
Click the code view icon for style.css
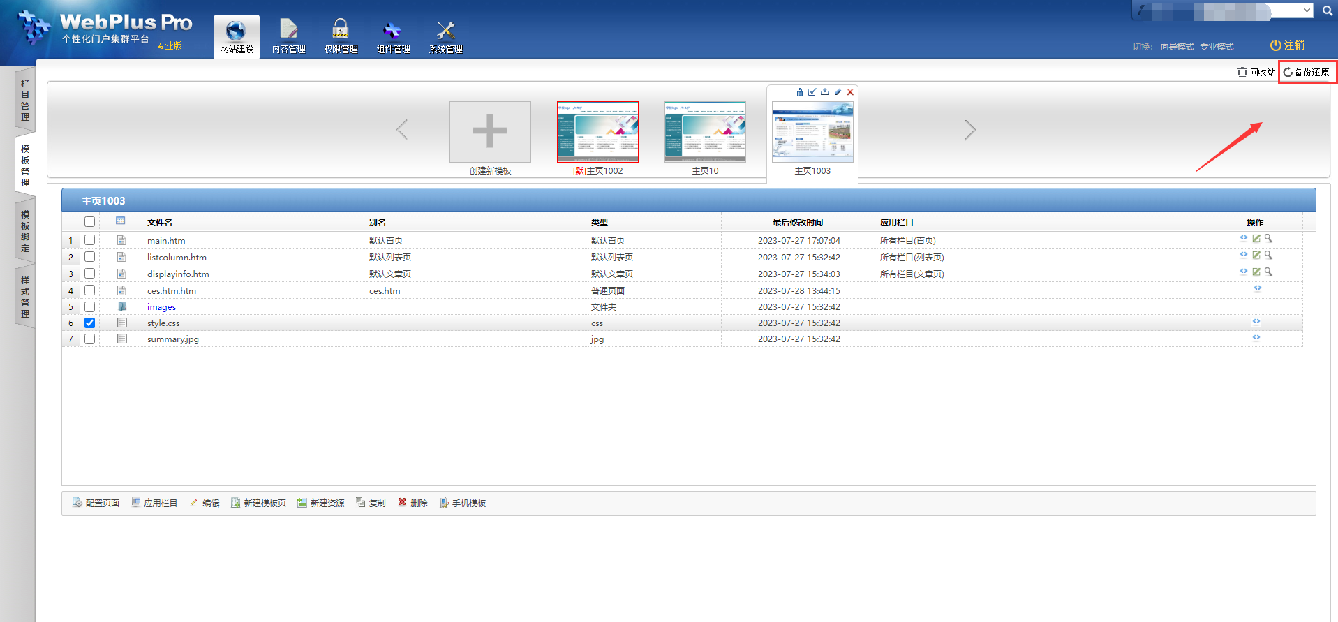tap(1256, 322)
